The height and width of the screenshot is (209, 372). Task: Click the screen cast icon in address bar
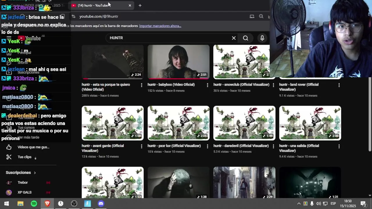coord(252,17)
